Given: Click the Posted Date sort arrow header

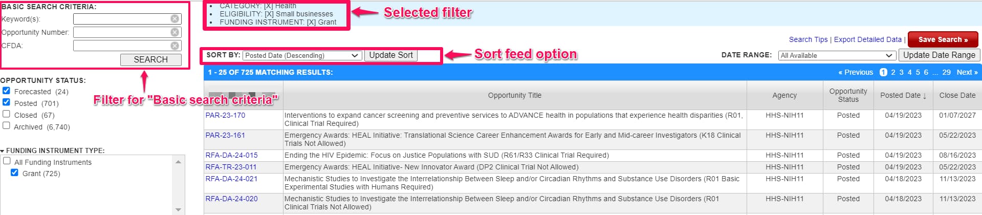Looking at the screenshot, I should click(x=903, y=96).
